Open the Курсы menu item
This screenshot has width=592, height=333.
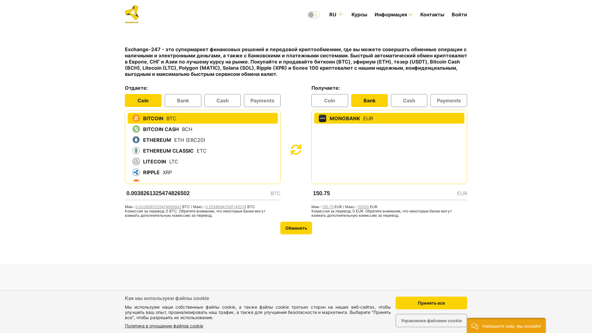[359, 14]
